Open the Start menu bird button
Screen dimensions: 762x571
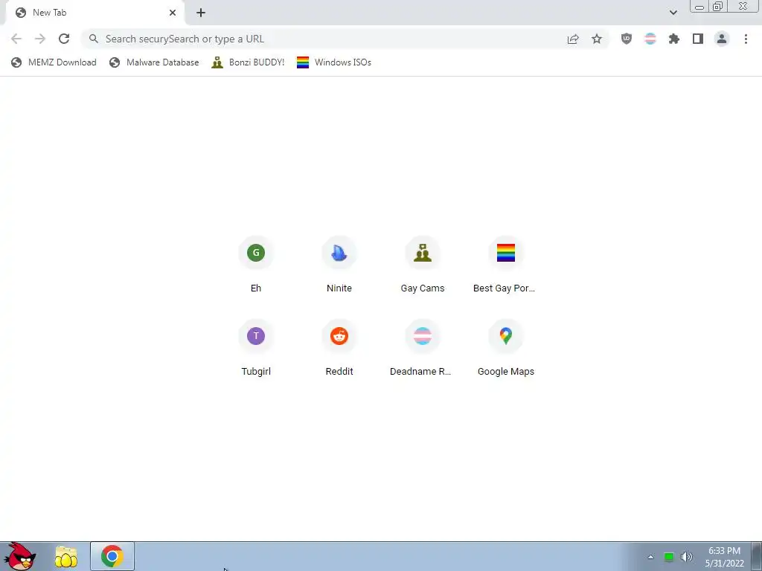(20, 556)
